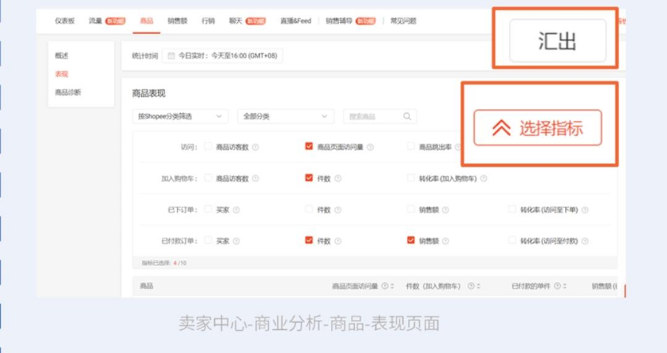667x353 pixels.
Task: Enable 商品跳出率 checkbox
Action: click(411, 146)
